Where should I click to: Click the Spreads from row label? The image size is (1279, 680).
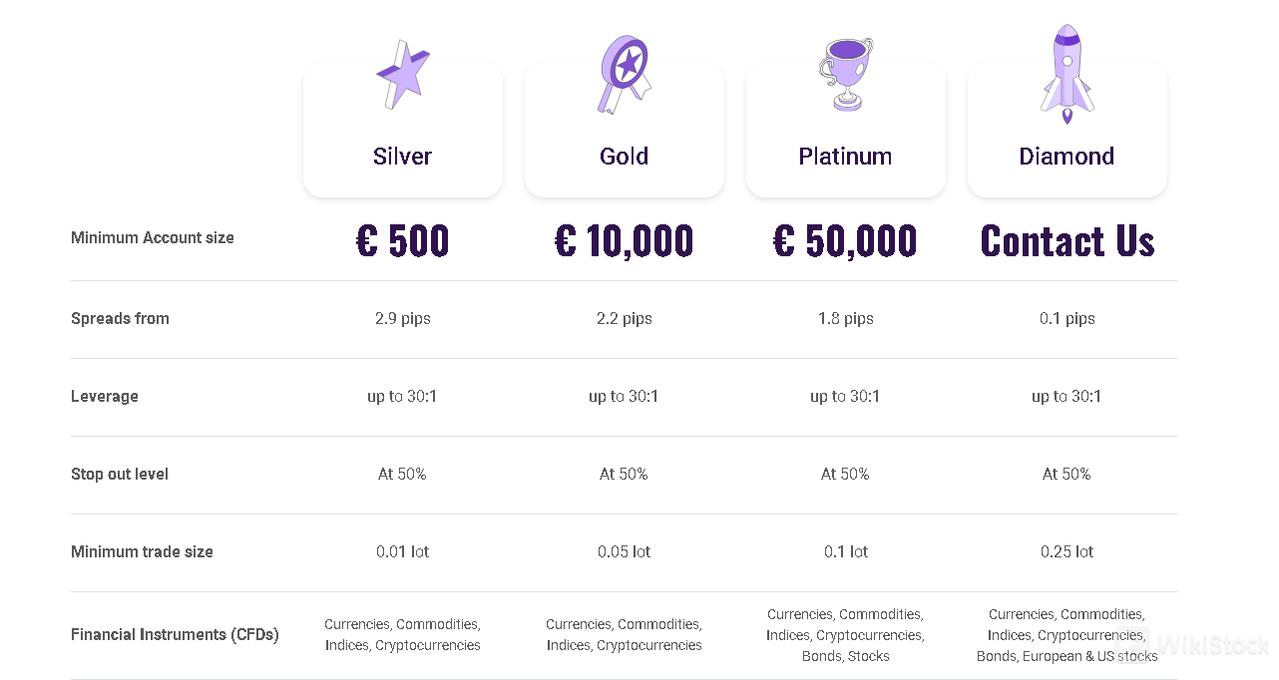click(120, 319)
